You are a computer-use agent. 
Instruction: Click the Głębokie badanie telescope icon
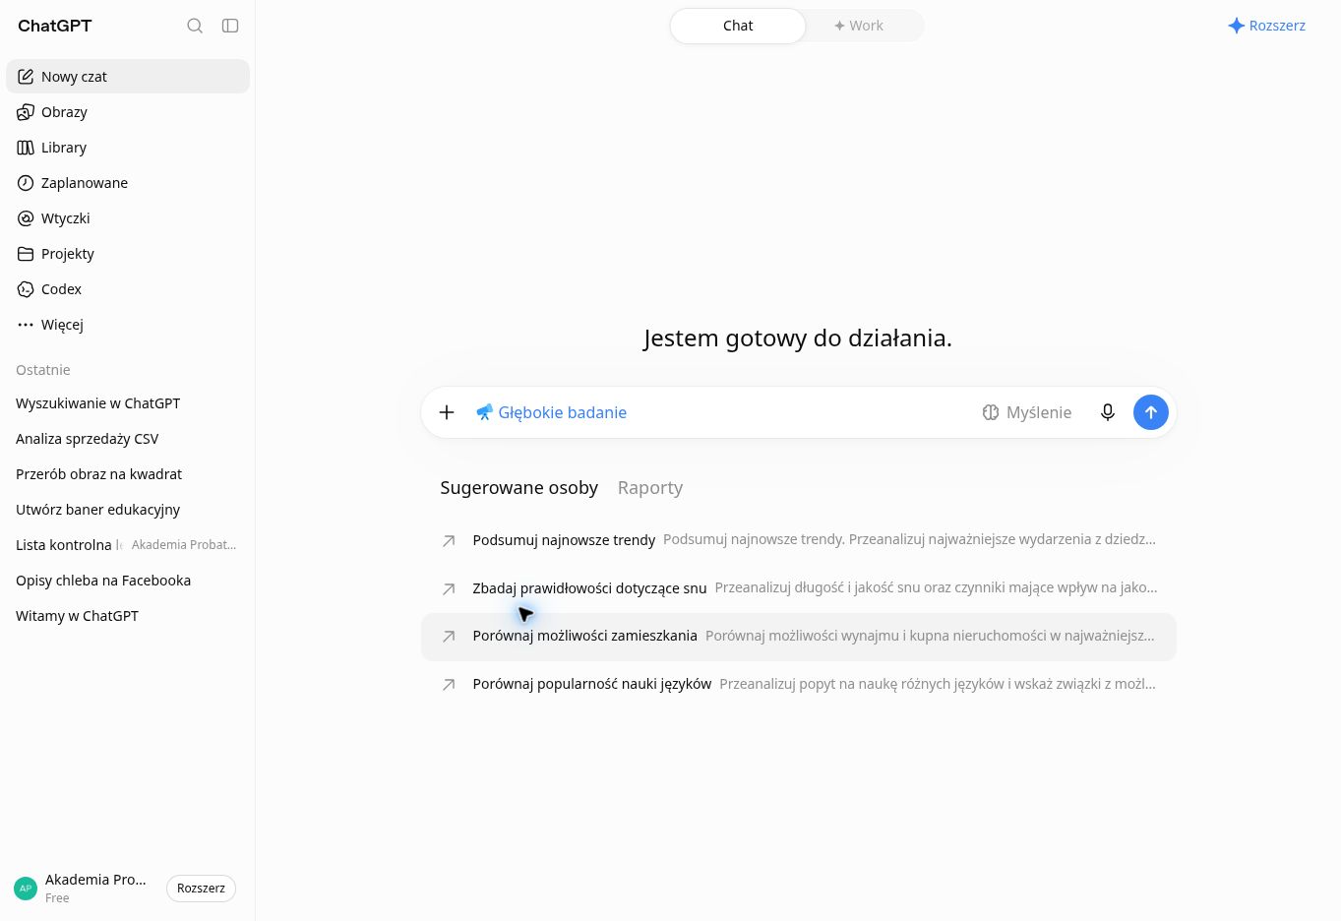484,412
